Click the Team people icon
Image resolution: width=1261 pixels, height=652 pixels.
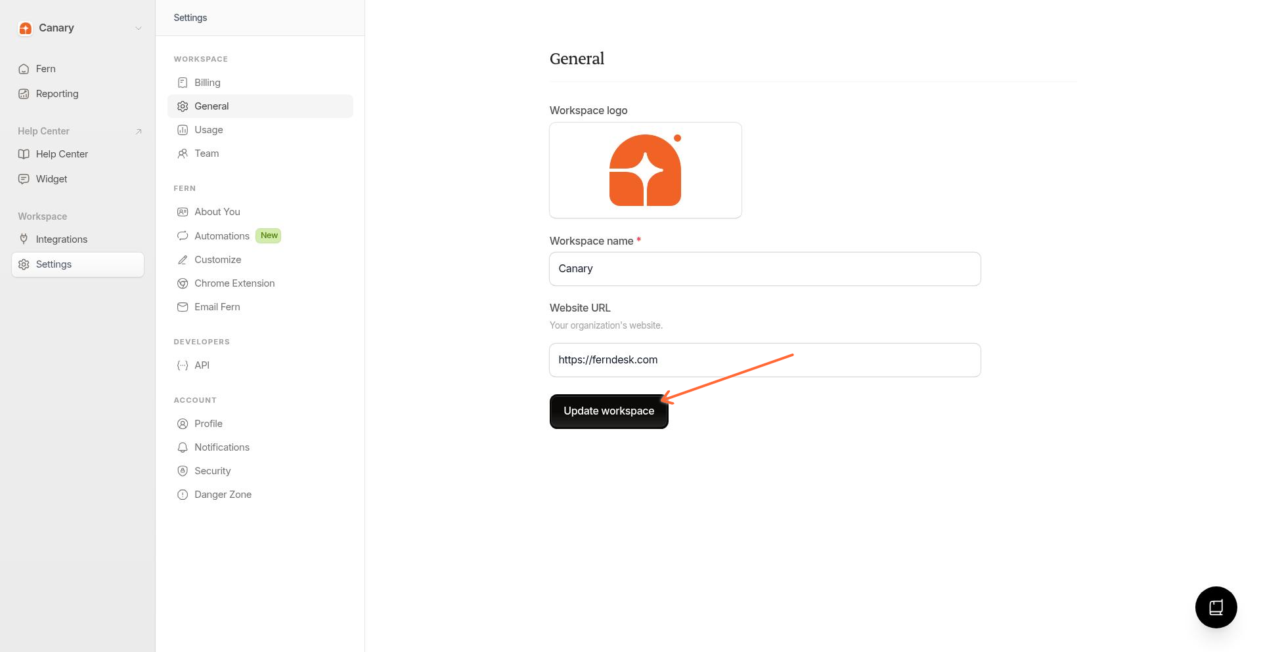point(183,153)
